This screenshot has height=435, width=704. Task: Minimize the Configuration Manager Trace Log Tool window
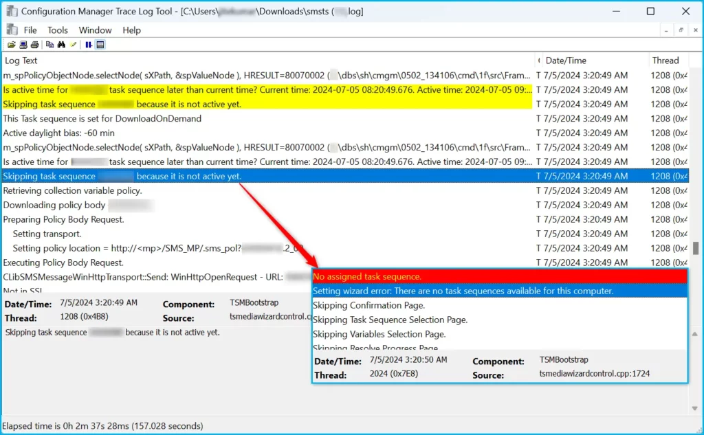click(x=617, y=11)
